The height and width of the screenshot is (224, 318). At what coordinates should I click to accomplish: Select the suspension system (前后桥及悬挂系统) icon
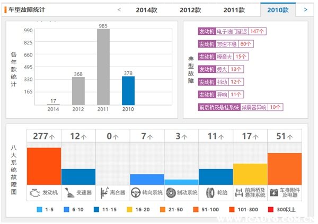(240, 192)
